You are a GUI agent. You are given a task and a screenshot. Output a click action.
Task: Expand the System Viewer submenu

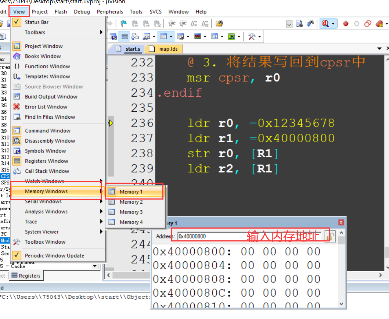58,232
